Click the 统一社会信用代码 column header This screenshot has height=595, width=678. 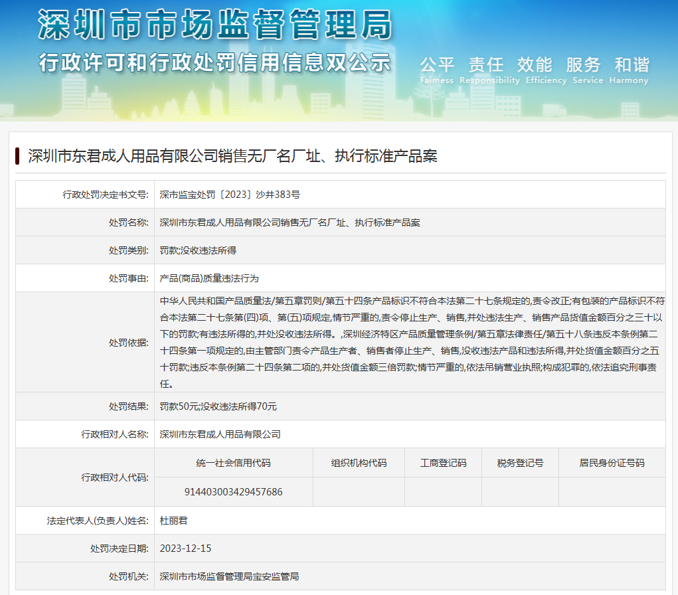click(233, 463)
